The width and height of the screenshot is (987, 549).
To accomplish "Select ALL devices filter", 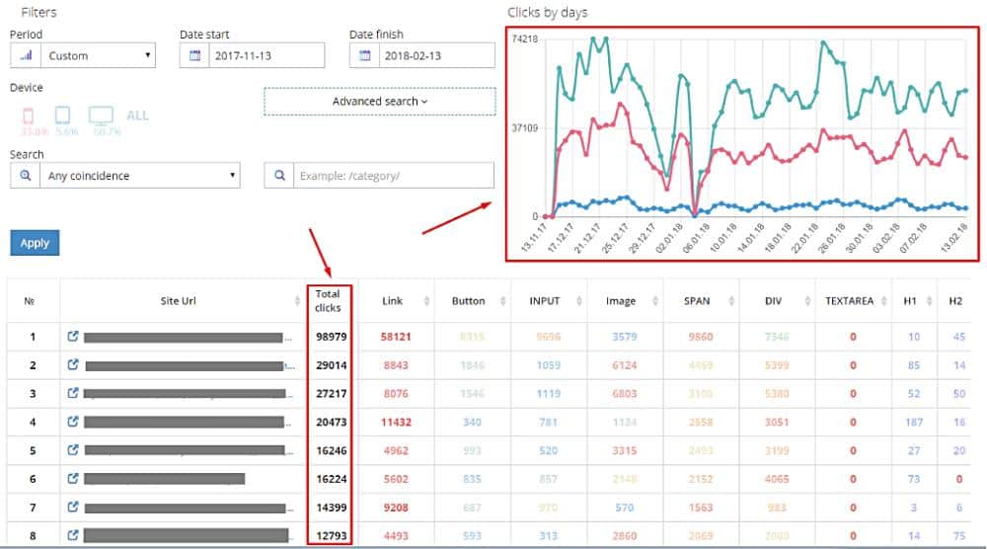I will tap(137, 116).
